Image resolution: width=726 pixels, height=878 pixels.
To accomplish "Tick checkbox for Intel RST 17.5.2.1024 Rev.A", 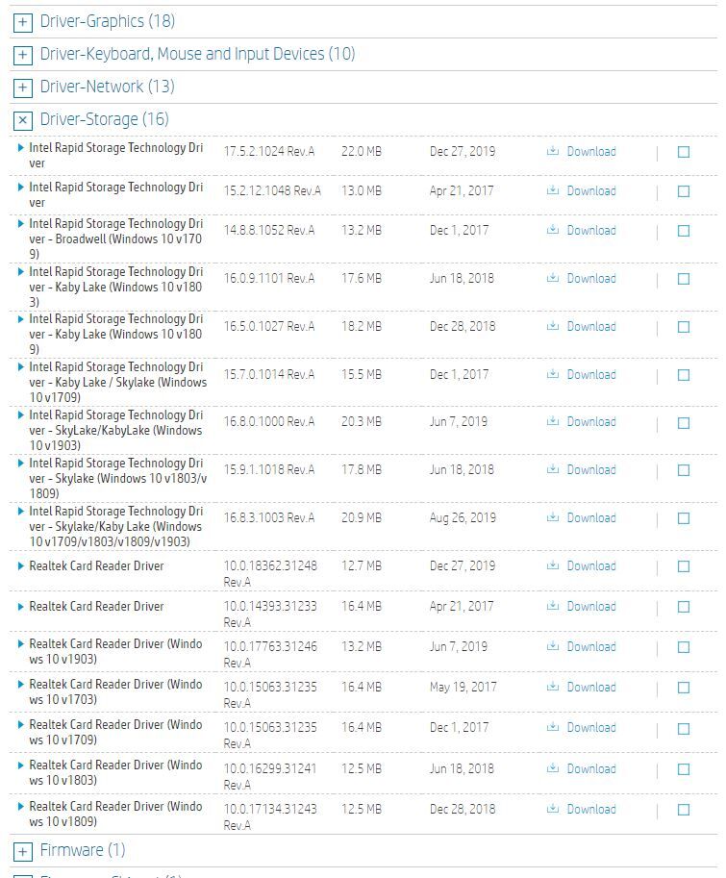I will click(x=684, y=152).
